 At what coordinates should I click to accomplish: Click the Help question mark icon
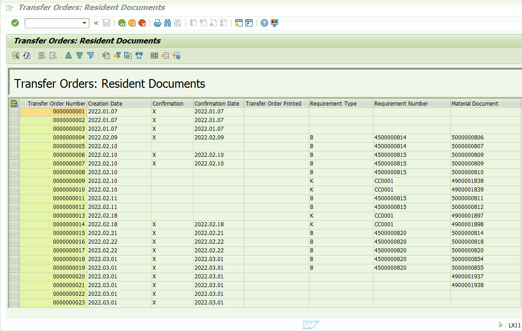(x=264, y=23)
